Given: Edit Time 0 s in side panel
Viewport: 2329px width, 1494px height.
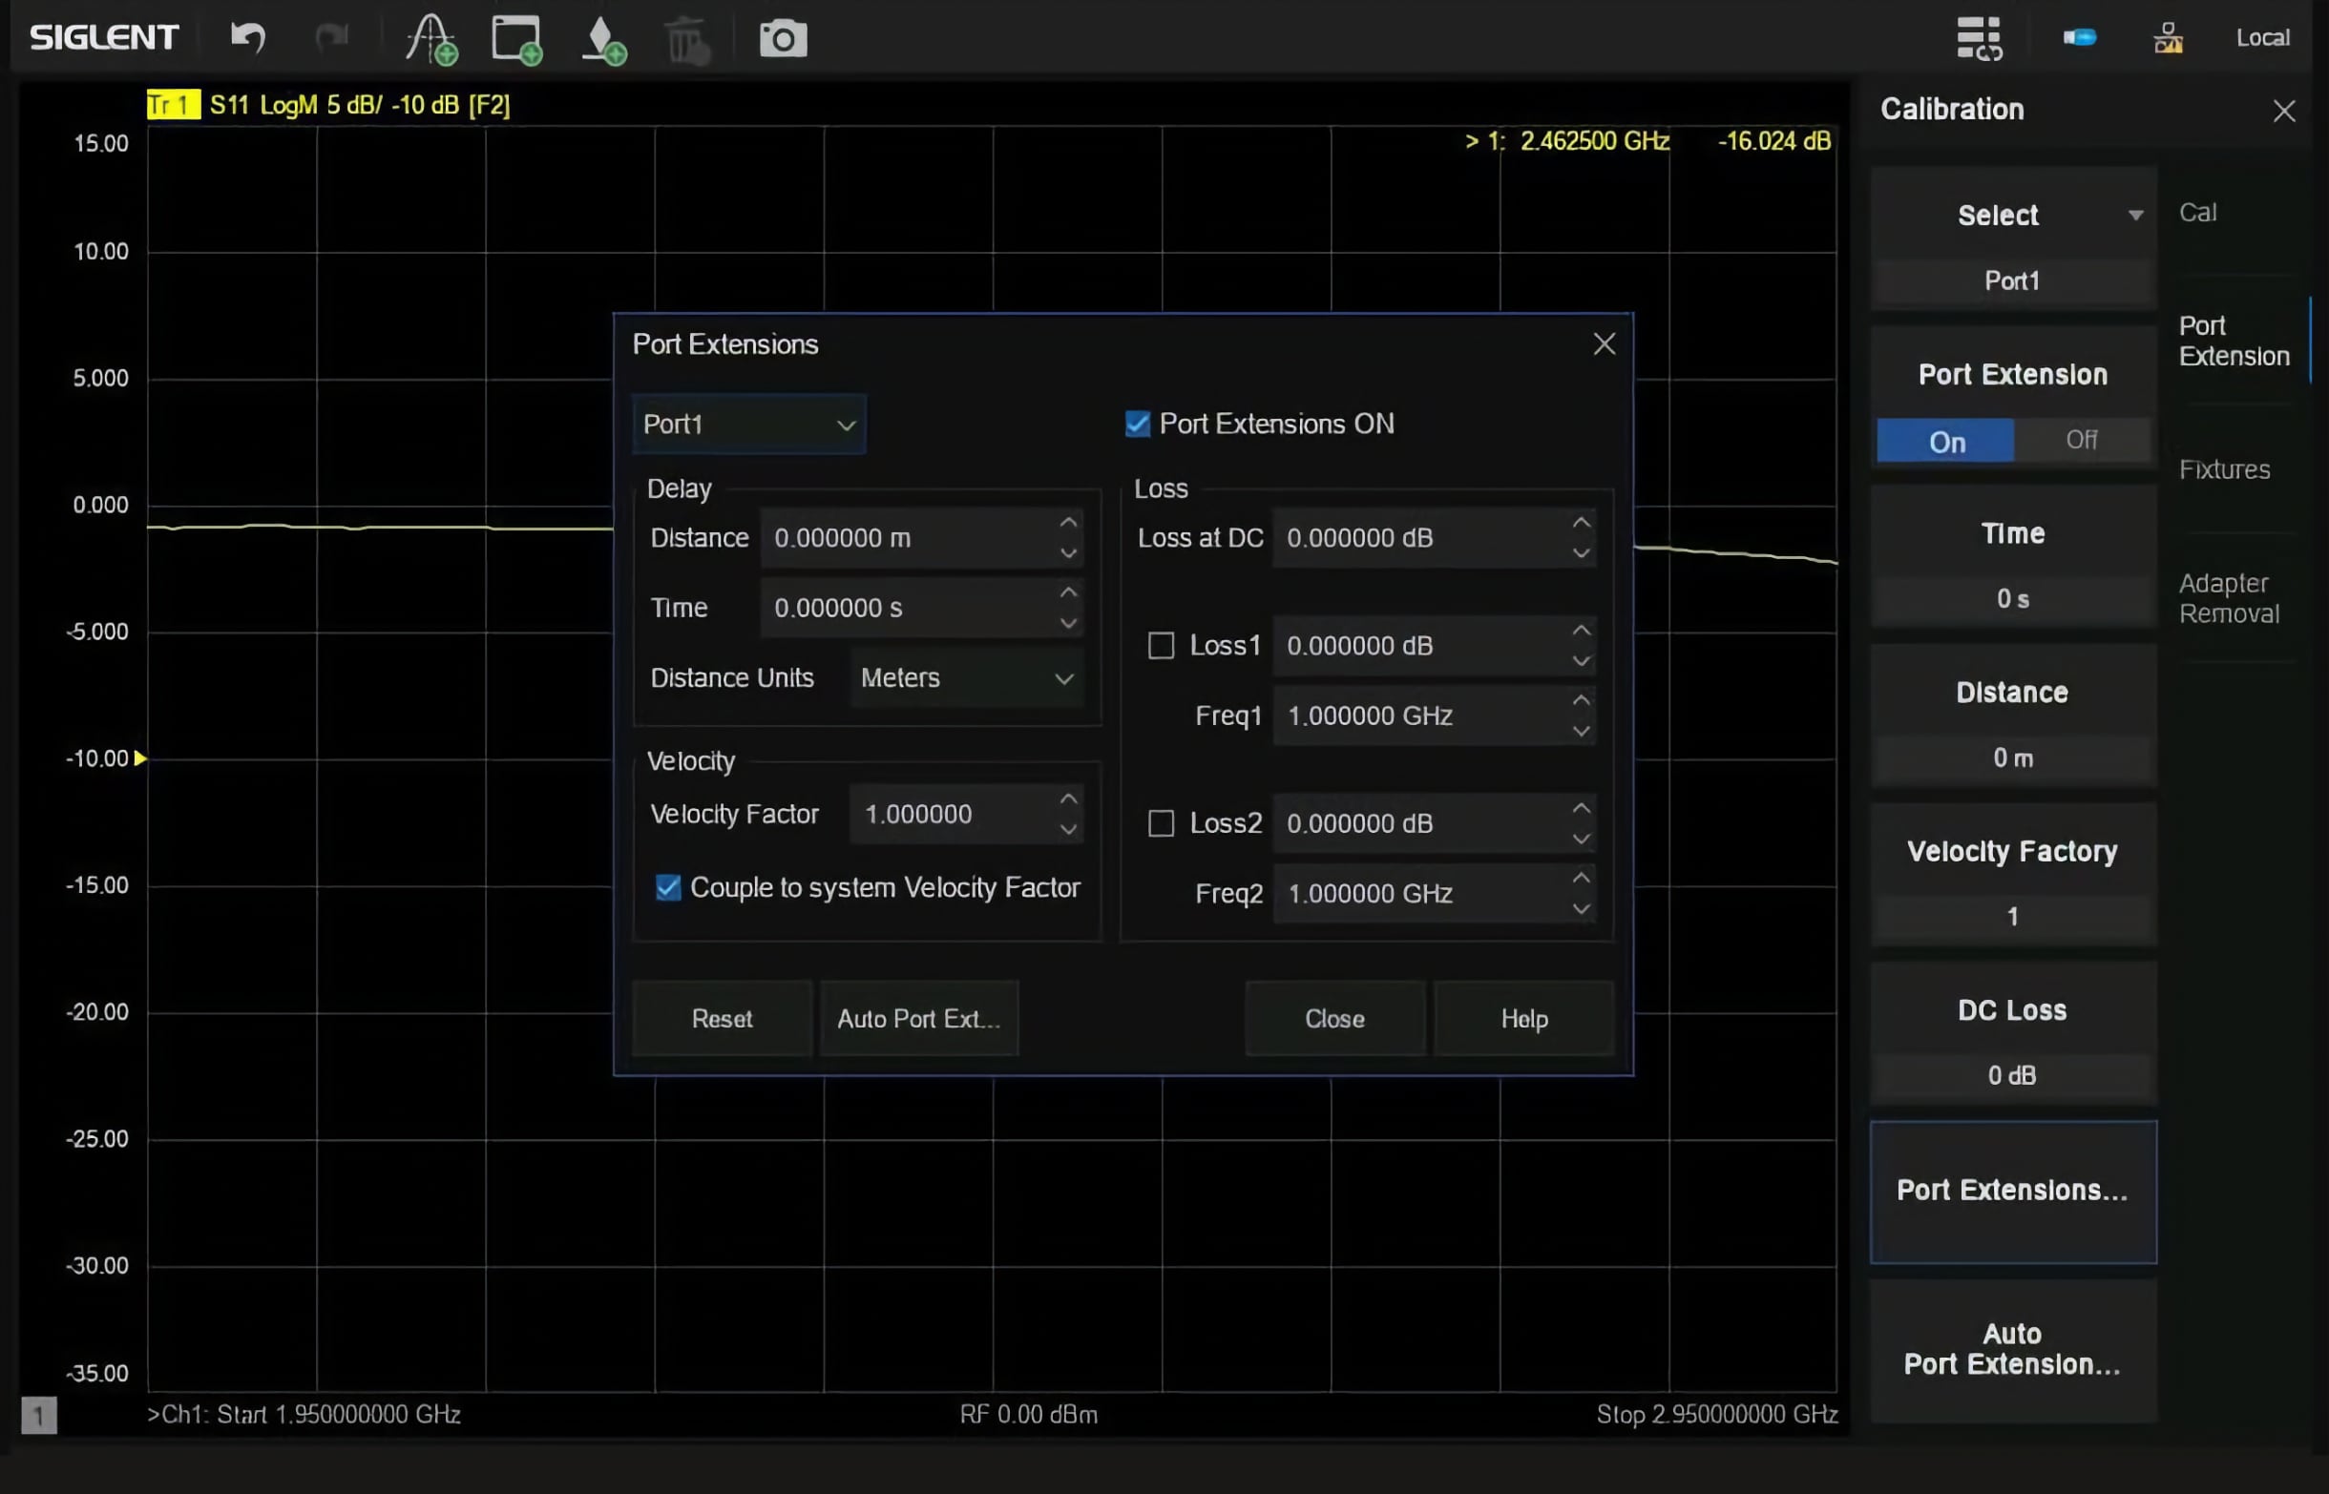Looking at the screenshot, I should tap(2013, 599).
